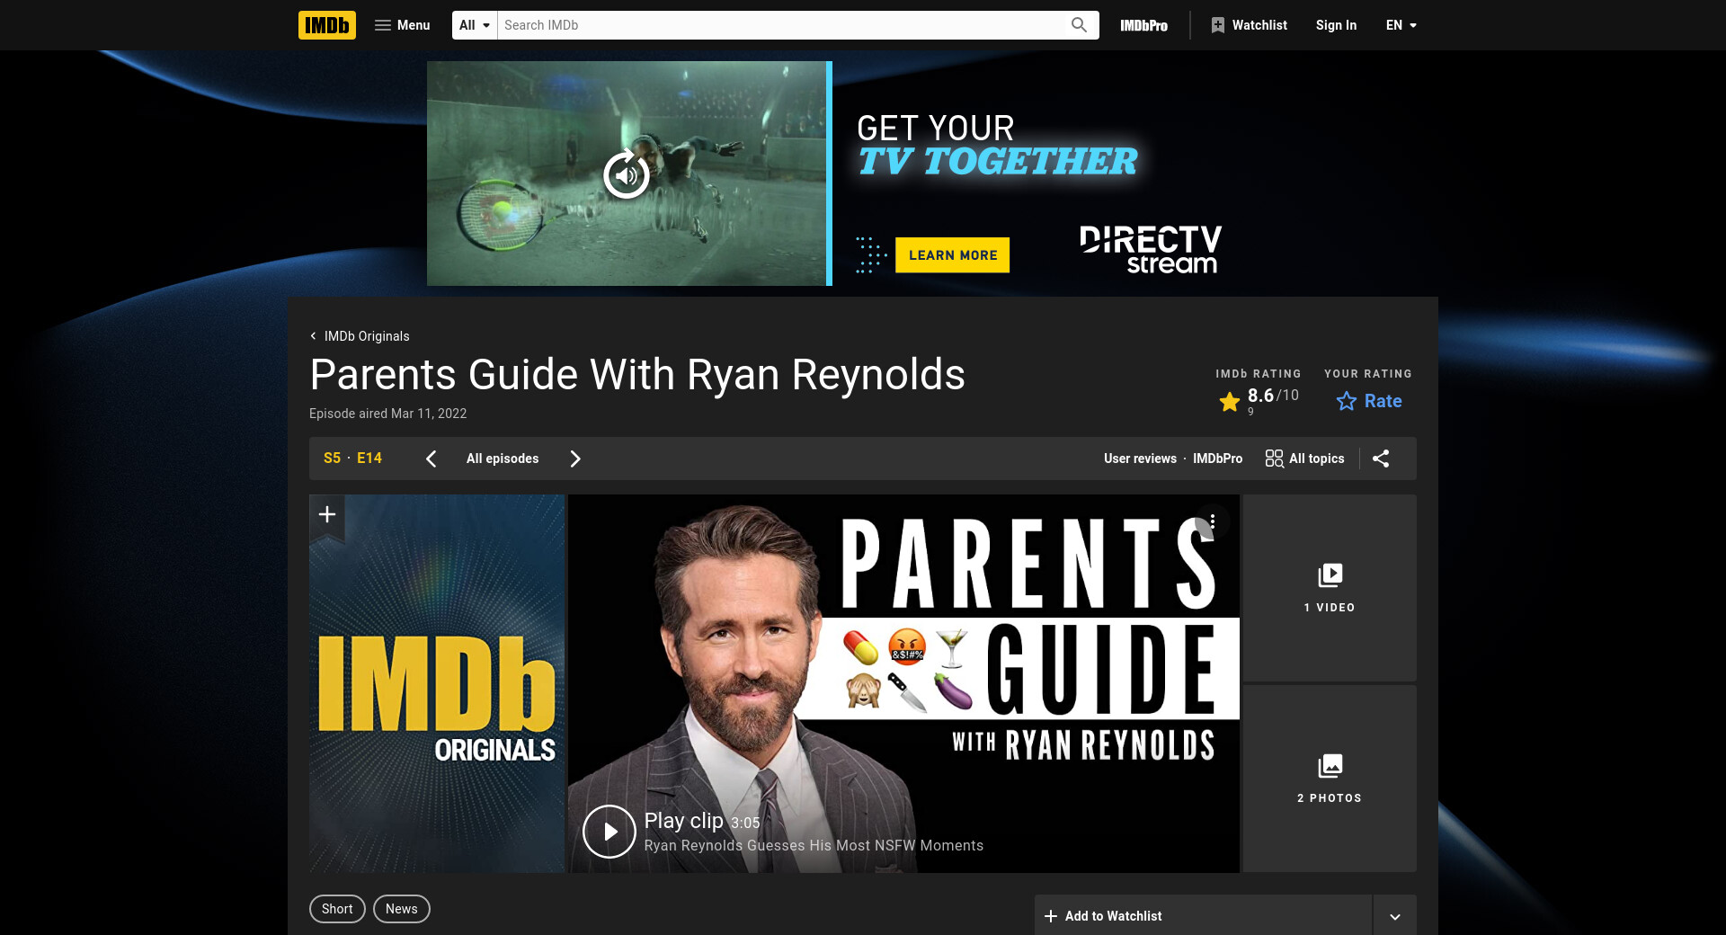Open the hamburger Menu

point(402,25)
